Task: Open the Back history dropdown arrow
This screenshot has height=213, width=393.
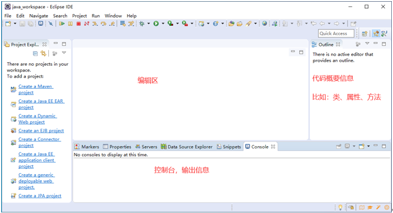Action: (x=329, y=23)
